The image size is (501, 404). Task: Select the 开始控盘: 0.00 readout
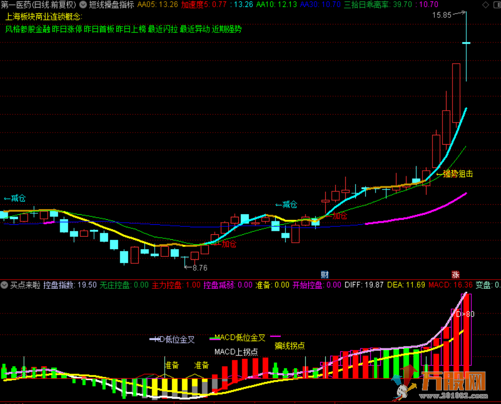point(317,285)
